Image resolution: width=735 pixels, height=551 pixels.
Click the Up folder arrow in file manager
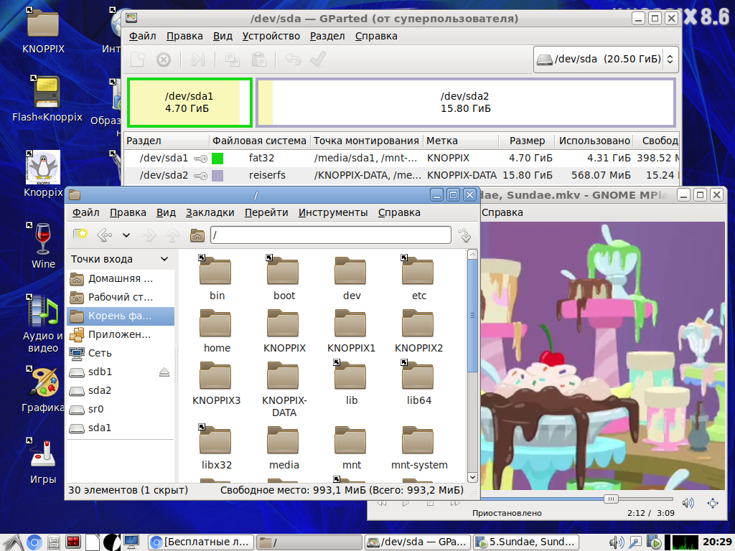pos(172,235)
